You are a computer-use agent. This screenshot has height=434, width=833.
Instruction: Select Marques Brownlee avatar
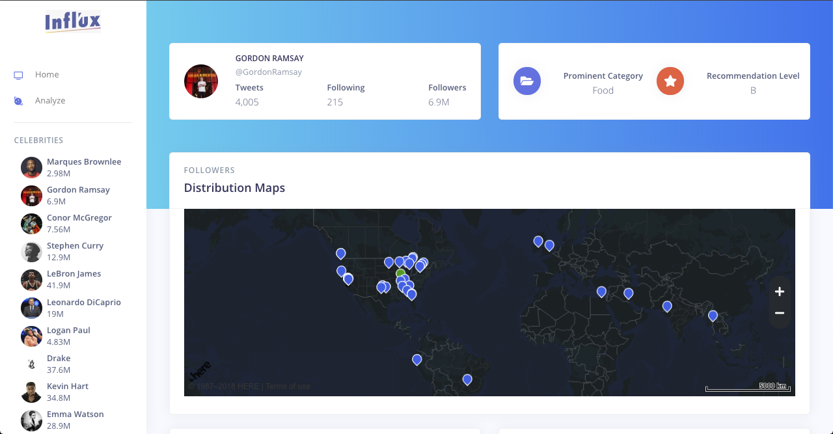tap(31, 167)
